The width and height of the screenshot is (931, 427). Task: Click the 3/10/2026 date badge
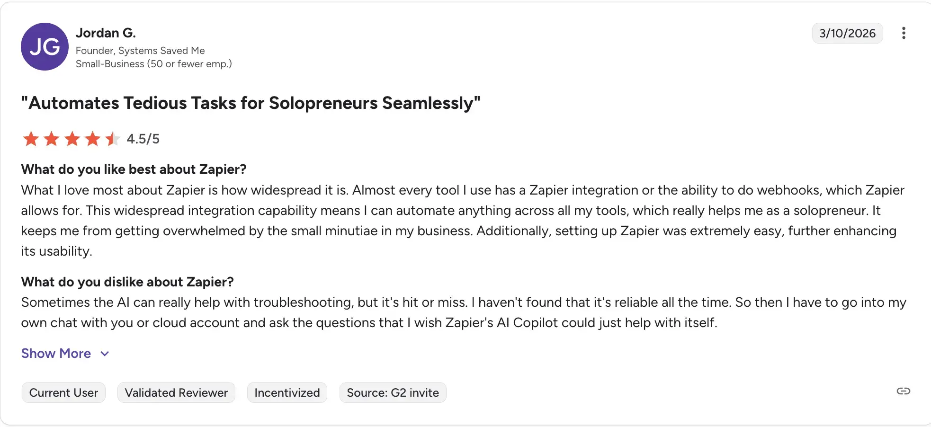(x=847, y=33)
